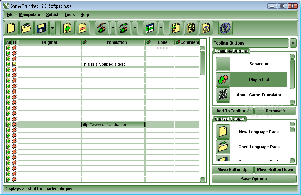The height and width of the screenshot is (195, 301).
Task: Open the Tools menu
Action: click(69, 15)
